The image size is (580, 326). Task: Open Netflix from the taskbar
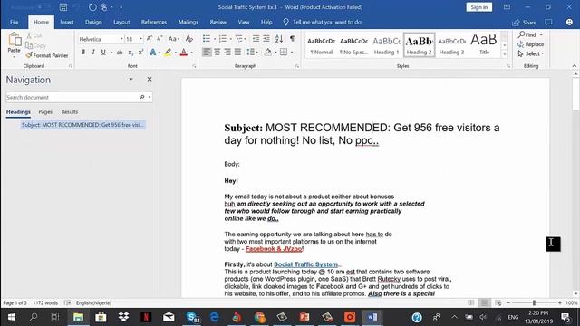(146, 317)
